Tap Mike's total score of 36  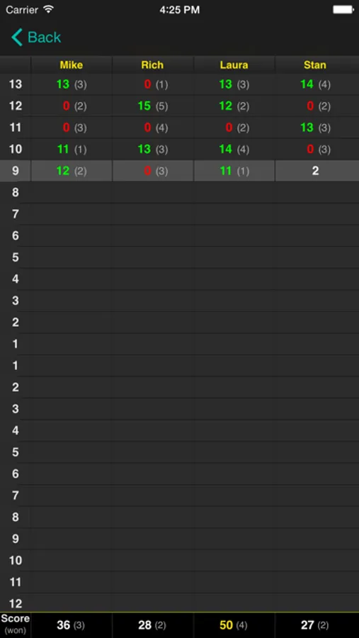pyautogui.click(x=64, y=625)
